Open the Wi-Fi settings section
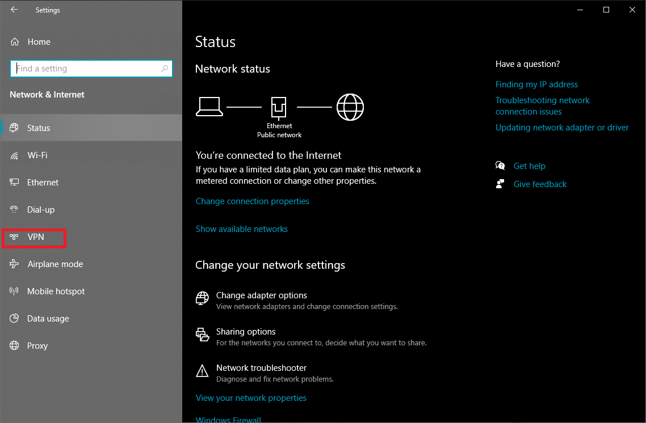 point(91,155)
